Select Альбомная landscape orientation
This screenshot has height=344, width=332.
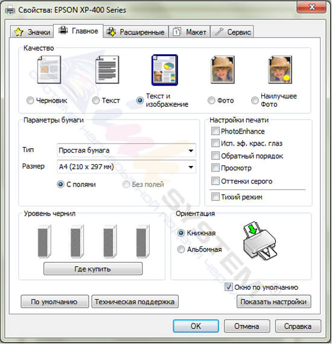click(181, 249)
